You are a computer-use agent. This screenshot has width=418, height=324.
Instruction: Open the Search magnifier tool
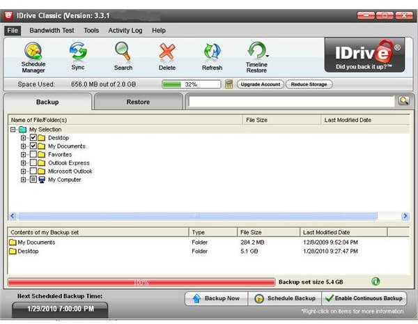pos(123,56)
